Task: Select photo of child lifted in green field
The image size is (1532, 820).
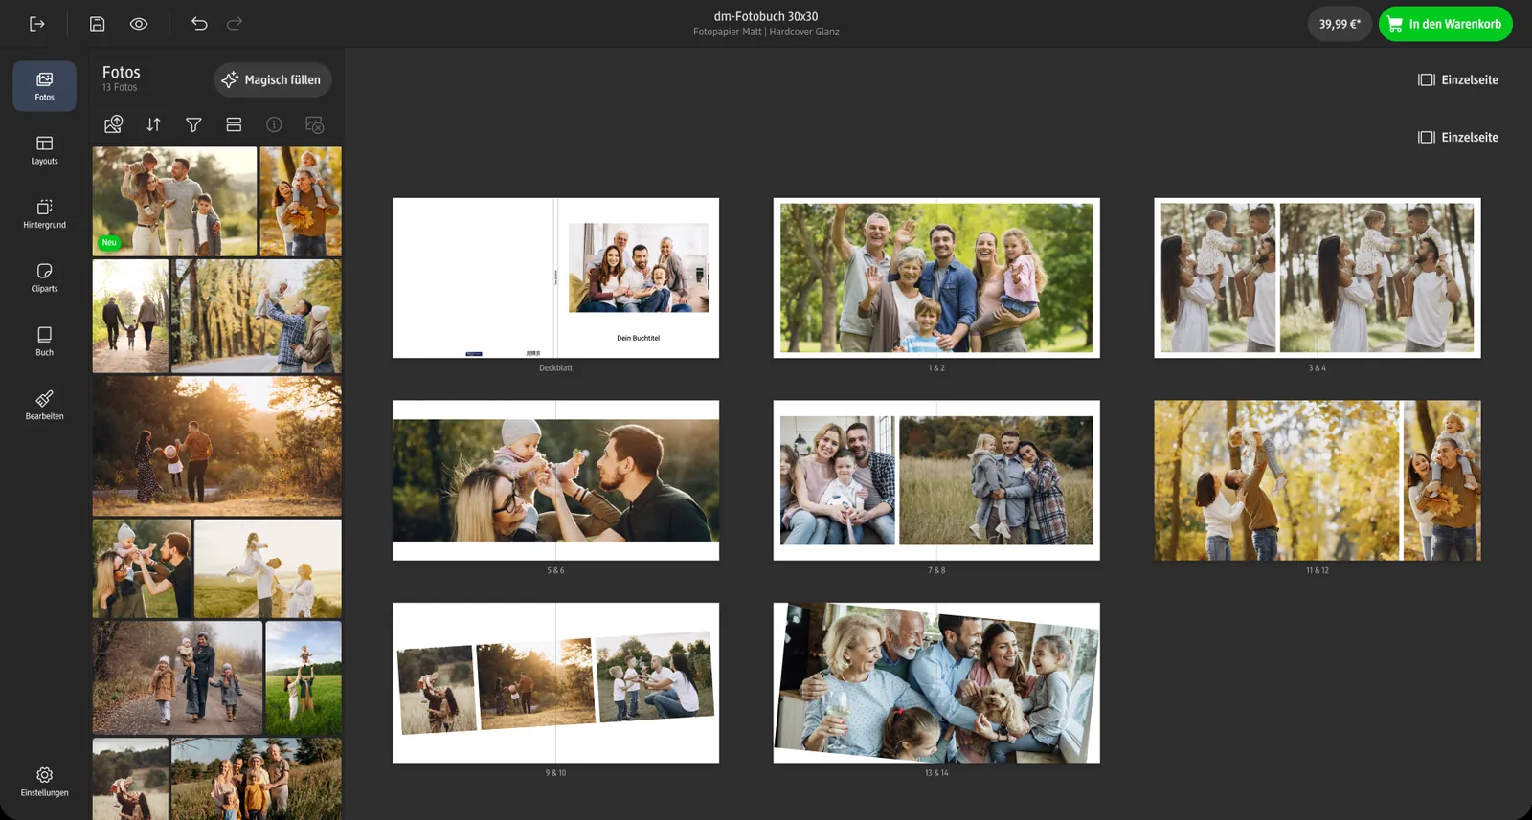Action: coord(304,677)
